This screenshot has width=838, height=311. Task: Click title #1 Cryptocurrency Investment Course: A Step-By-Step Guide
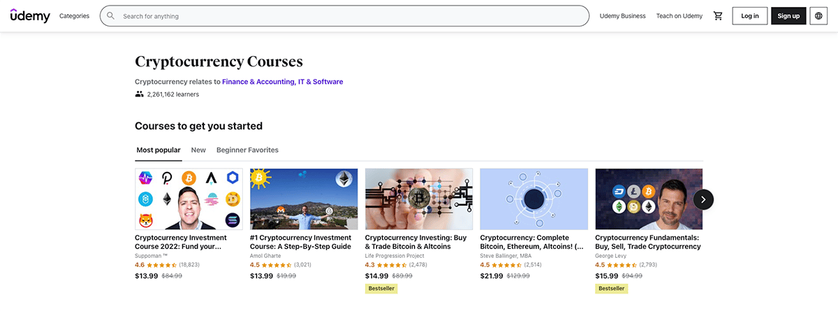(302, 242)
